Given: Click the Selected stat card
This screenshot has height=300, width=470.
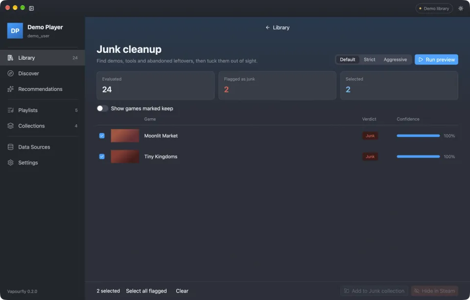Looking at the screenshot, I should coord(399,86).
